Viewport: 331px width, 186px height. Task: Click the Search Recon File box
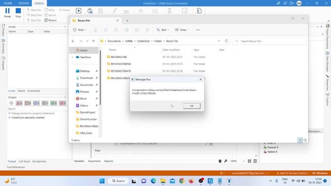pyautogui.click(x=269, y=41)
